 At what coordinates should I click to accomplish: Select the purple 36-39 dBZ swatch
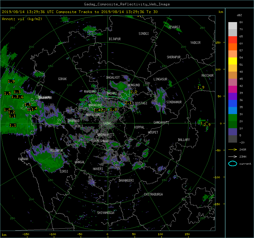point(233,96)
